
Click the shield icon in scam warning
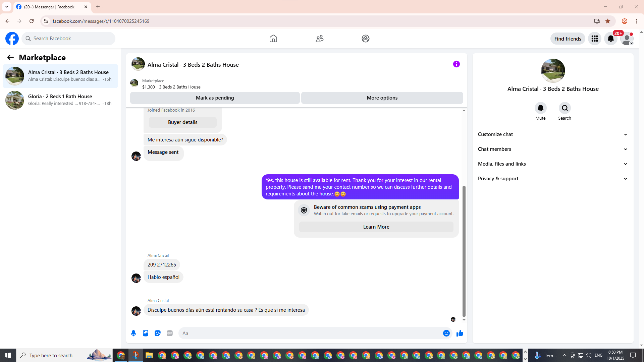(304, 210)
